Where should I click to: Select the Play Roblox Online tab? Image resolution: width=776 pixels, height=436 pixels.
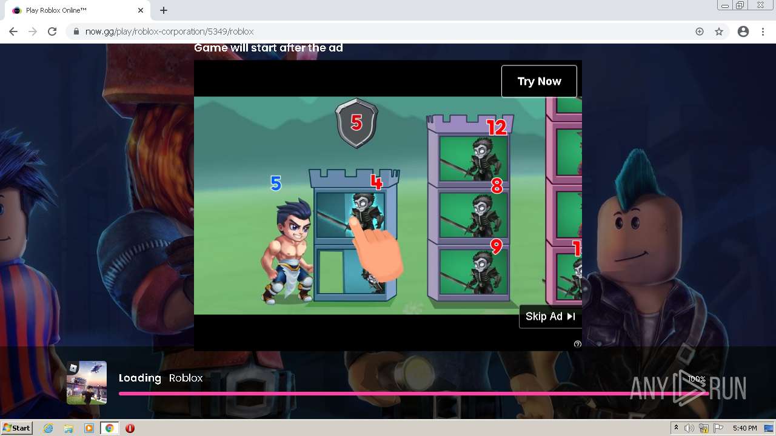[x=77, y=10]
